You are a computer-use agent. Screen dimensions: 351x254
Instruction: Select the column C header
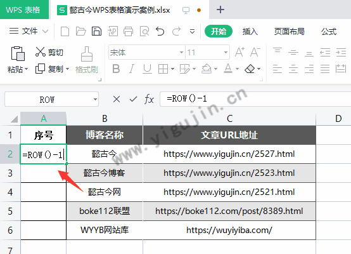[x=229, y=119]
